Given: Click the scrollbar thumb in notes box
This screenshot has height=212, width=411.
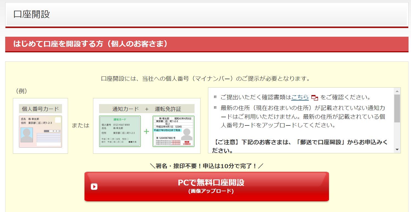Looking at the screenshot, I should (397, 108).
